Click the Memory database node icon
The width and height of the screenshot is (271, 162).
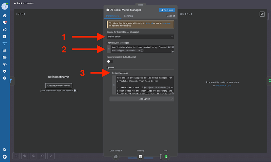pyautogui.click(x=140, y=157)
